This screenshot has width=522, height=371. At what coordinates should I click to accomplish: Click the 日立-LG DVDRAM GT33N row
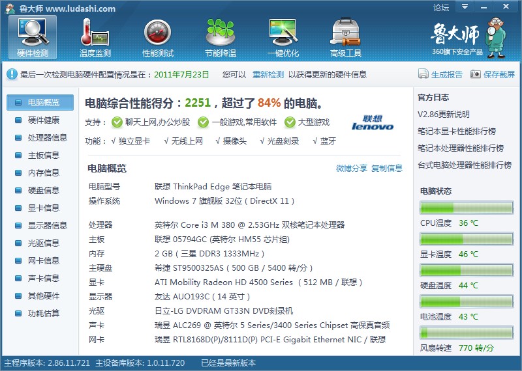pos(224,311)
